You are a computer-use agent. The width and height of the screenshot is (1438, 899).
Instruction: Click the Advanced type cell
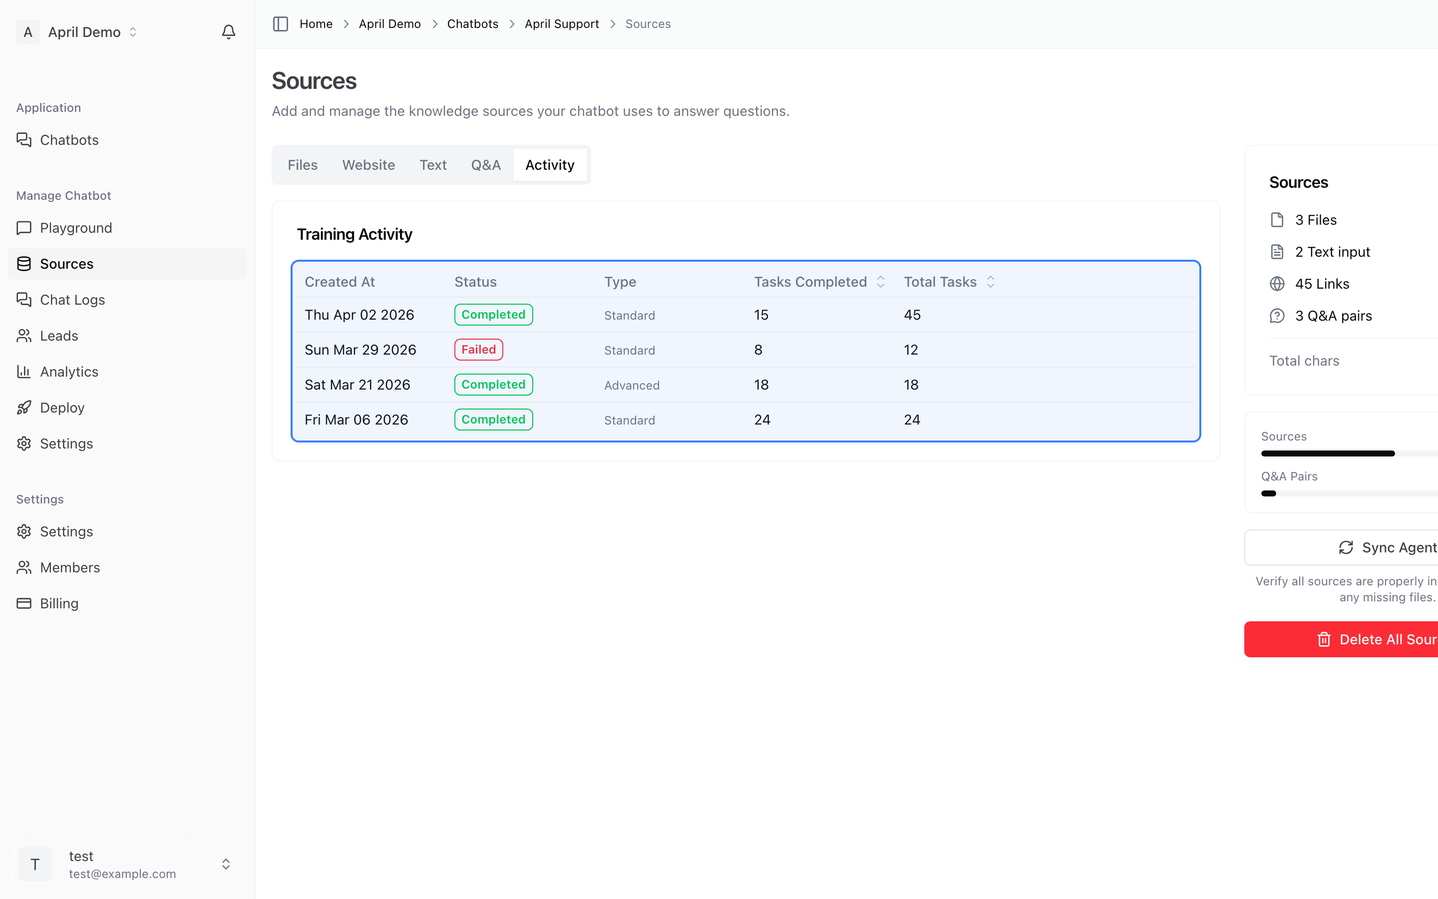click(632, 385)
